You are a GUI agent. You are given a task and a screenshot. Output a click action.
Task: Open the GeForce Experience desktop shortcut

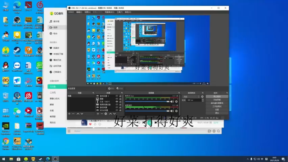[x=6, y=129]
